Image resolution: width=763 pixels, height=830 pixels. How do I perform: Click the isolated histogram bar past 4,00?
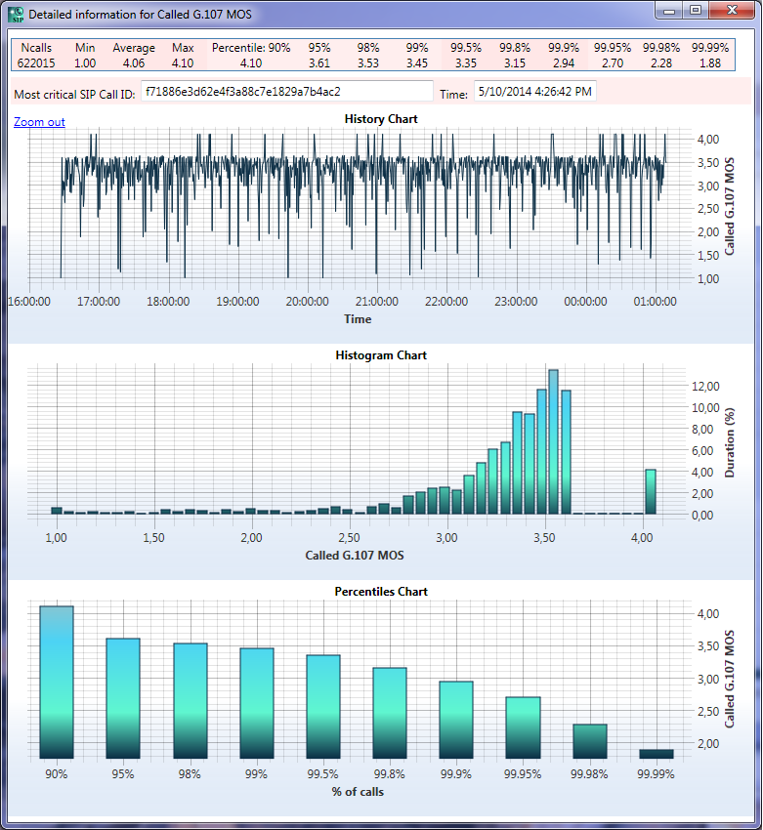pos(651,492)
